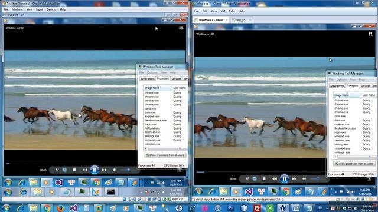This screenshot has width=378, height=212.
Task: Open the Edit menu in VMware Workstation
Action: (205, 11)
